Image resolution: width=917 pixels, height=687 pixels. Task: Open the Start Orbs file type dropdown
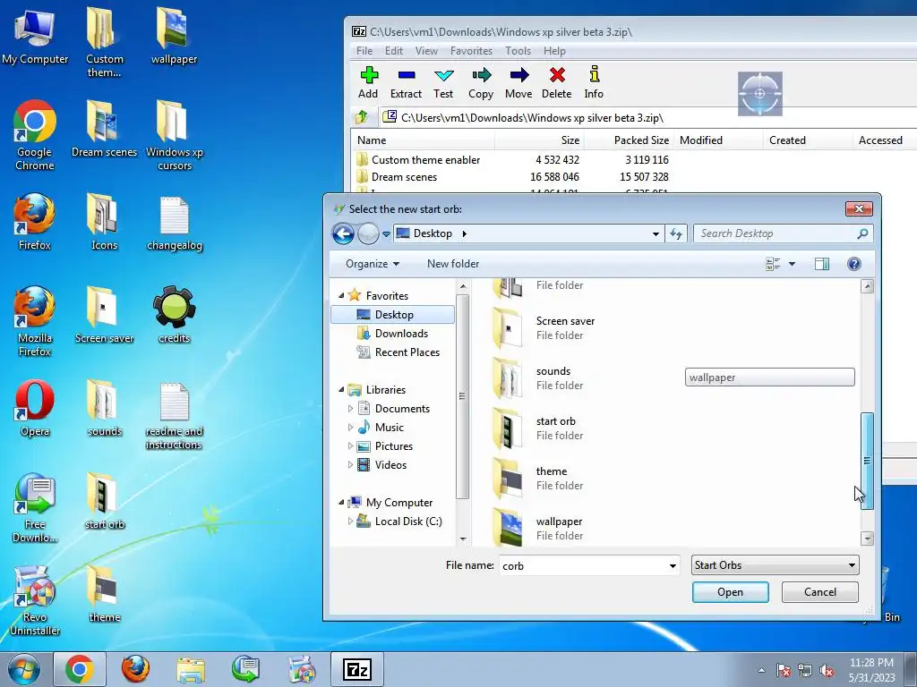(x=775, y=565)
